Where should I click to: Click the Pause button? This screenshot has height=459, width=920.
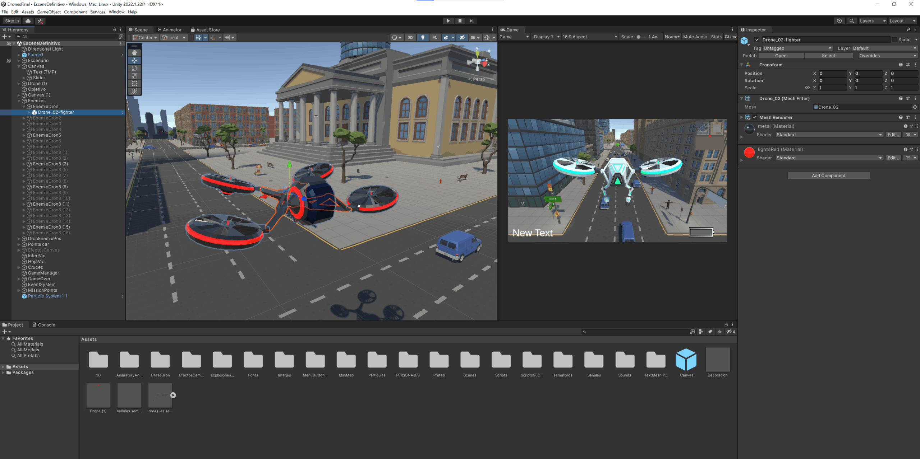460,21
